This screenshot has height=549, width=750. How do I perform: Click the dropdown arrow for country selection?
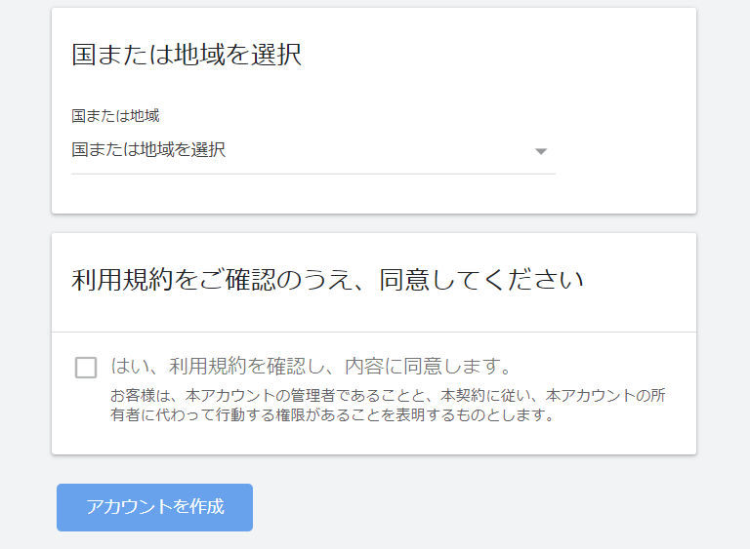(x=541, y=151)
